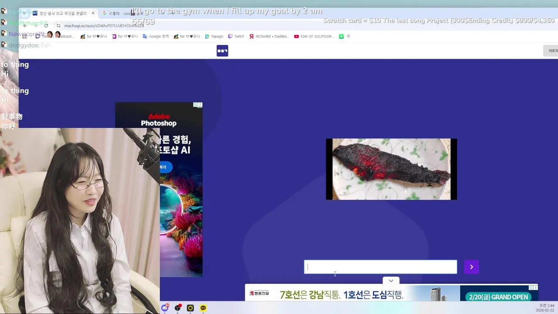The width and height of the screenshot is (558, 314).
Task: Open the Google 번역 bookmark
Action: [x=156, y=36]
